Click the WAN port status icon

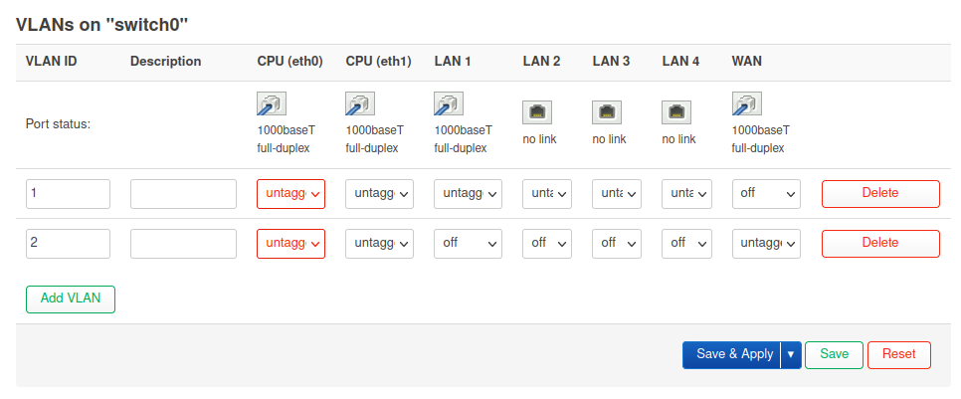click(x=745, y=104)
